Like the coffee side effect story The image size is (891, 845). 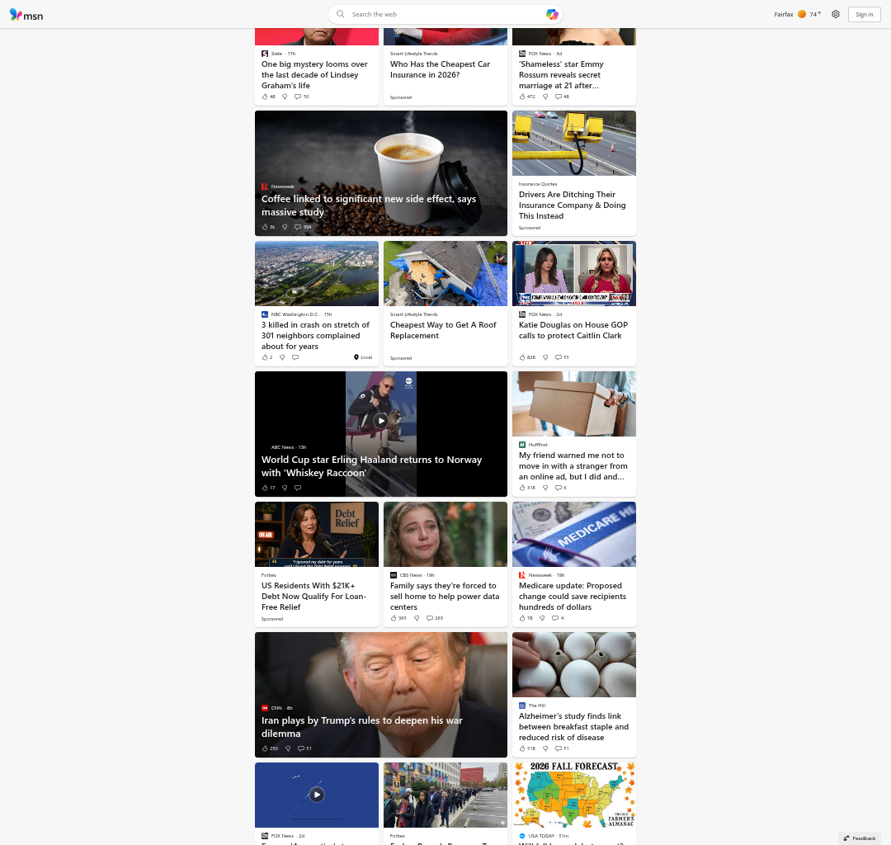pyautogui.click(x=268, y=227)
